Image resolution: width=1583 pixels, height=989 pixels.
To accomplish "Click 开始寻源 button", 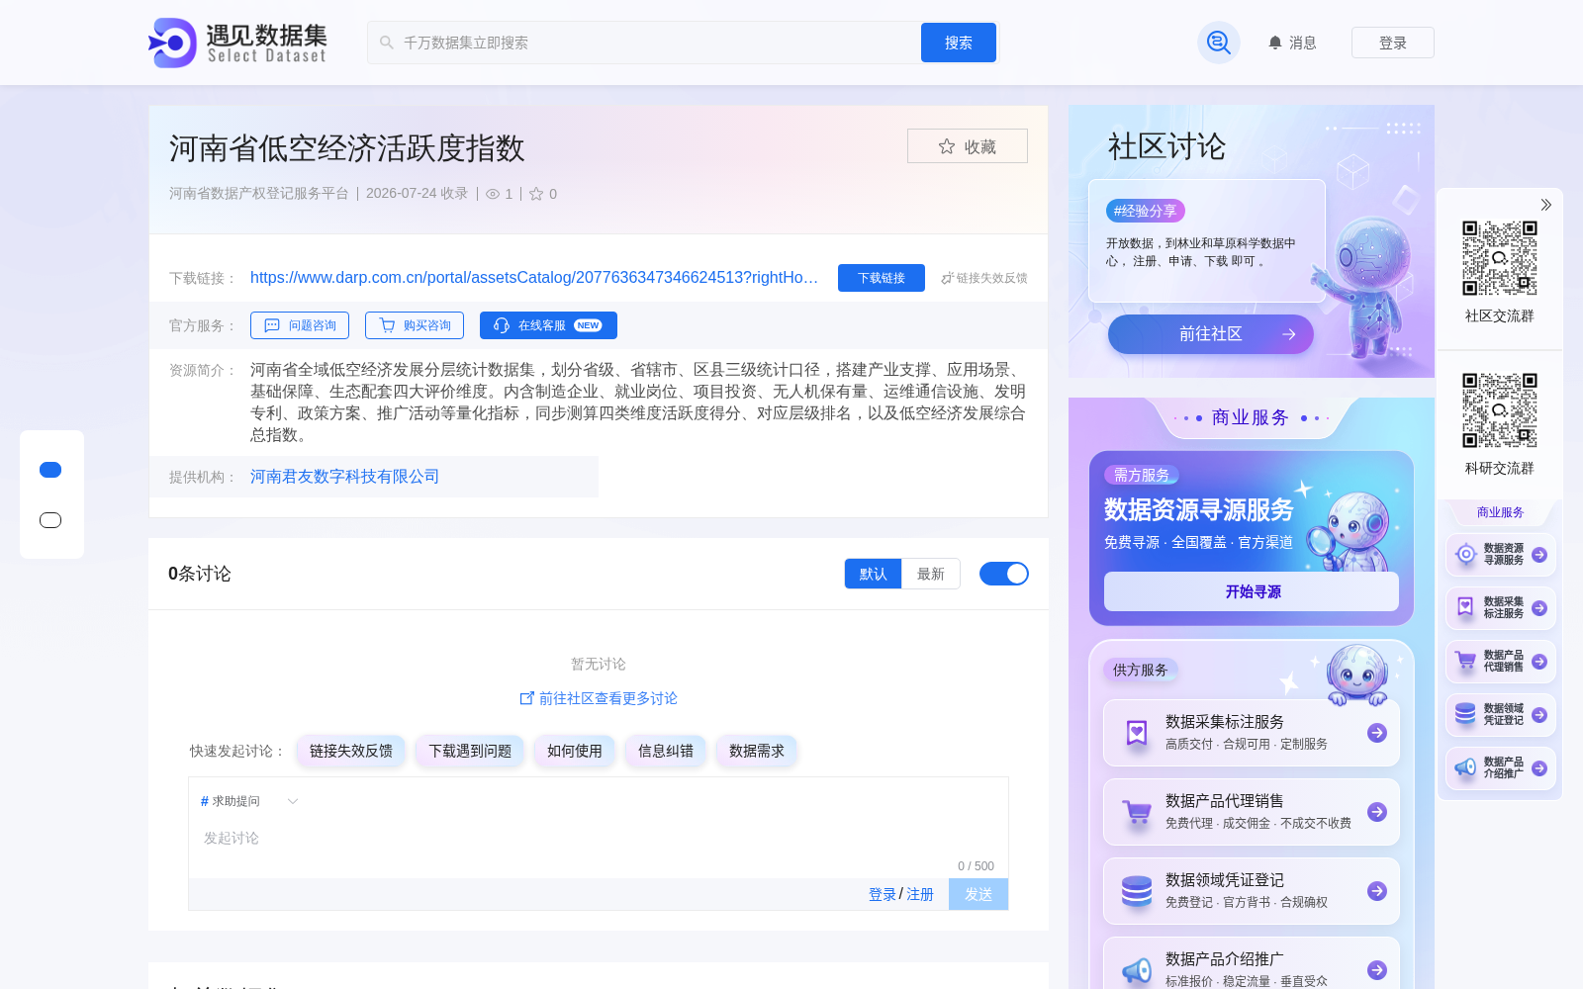I will (1252, 591).
